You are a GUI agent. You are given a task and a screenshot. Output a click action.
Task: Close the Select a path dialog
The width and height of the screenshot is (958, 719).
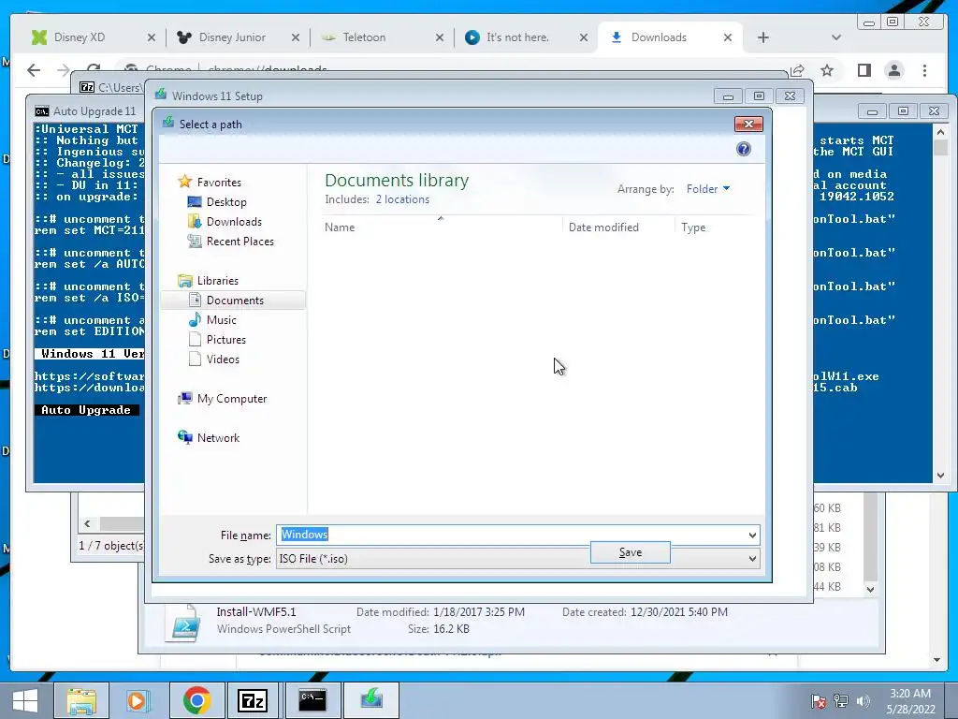click(748, 125)
